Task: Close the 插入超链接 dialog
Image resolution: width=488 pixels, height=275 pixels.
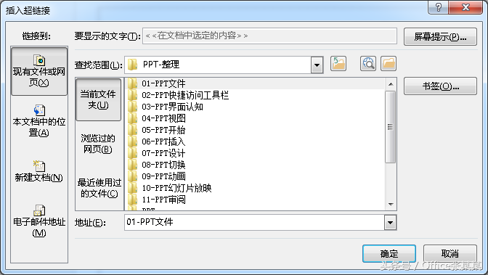Action: [465, 7]
